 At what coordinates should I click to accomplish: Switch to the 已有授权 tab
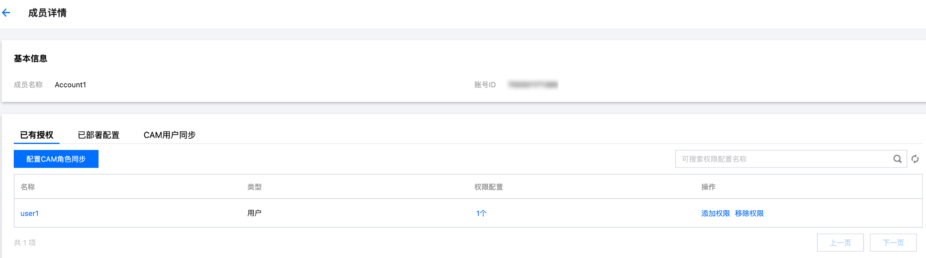(36, 135)
